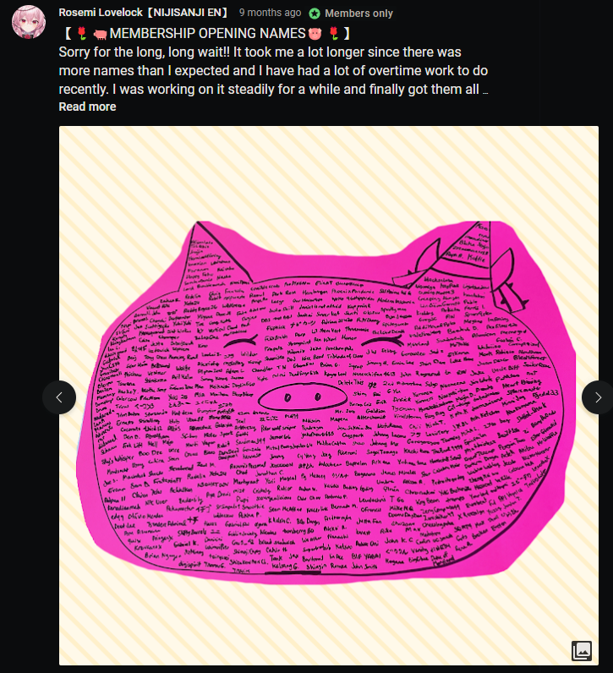Screen dimensions: 613x673
Task: Open the Rosemi Lovelock【NIJISANJI EN】channel name
Action: click(x=144, y=13)
